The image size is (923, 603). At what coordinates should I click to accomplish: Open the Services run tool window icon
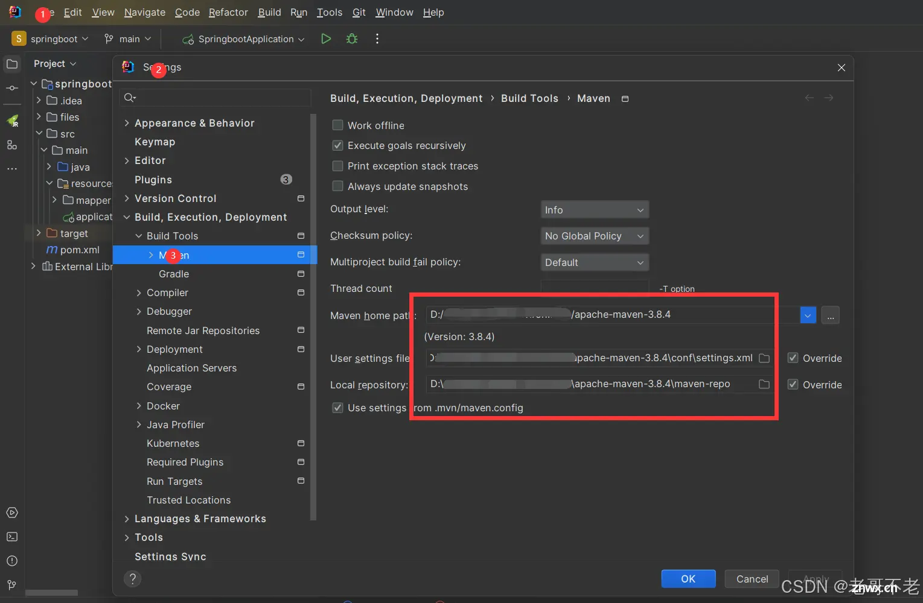pyautogui.click(x=12, y=513)
